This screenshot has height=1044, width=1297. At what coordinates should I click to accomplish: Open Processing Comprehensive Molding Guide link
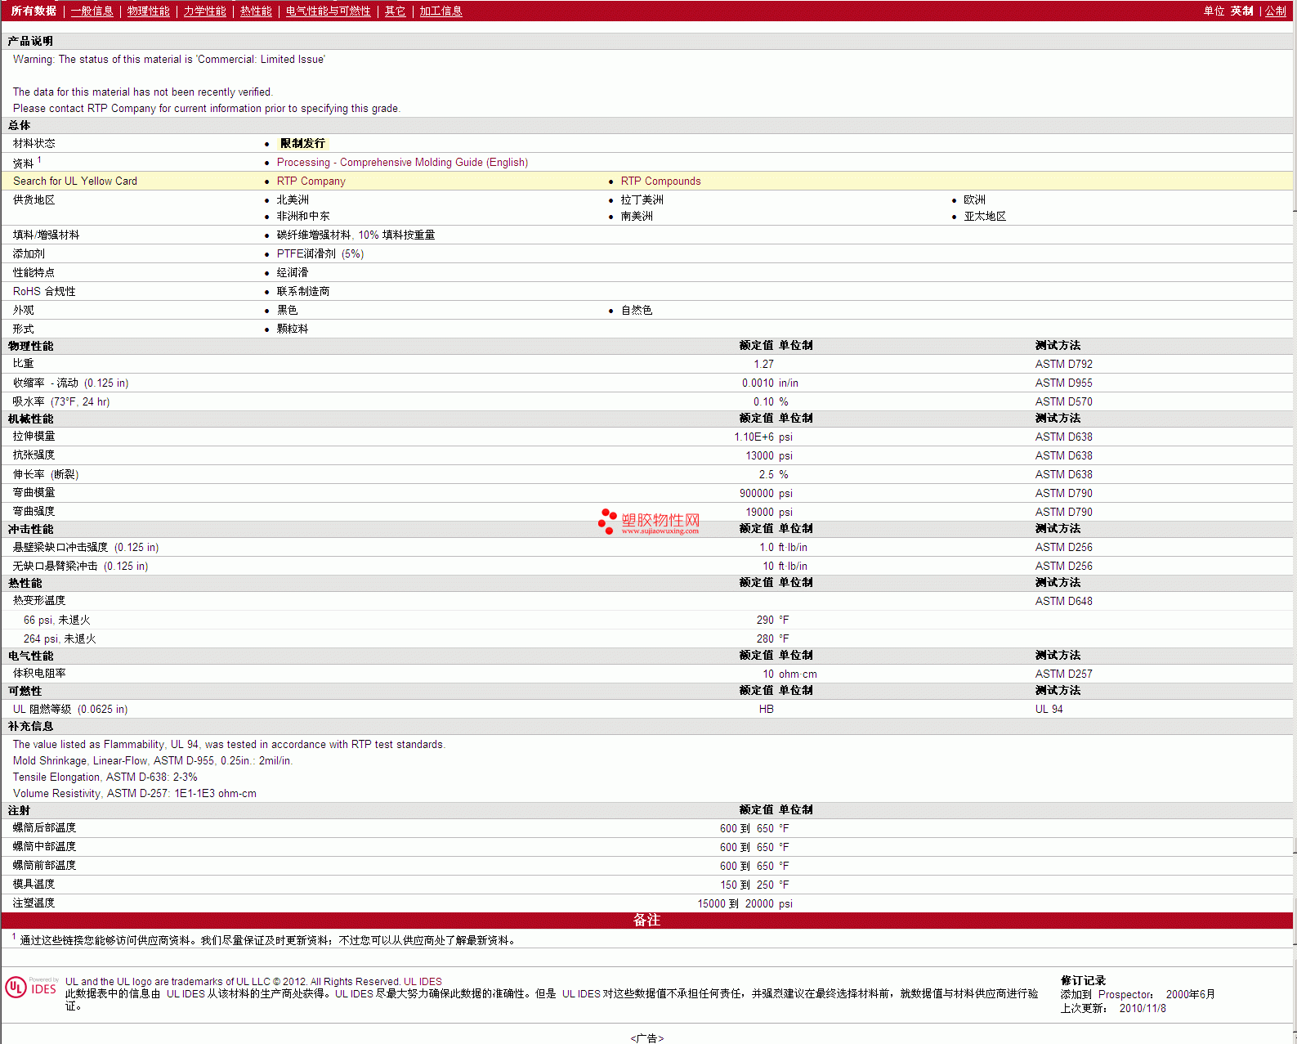pos(402,163)
